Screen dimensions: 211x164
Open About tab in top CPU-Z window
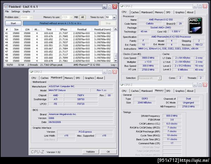190,12
